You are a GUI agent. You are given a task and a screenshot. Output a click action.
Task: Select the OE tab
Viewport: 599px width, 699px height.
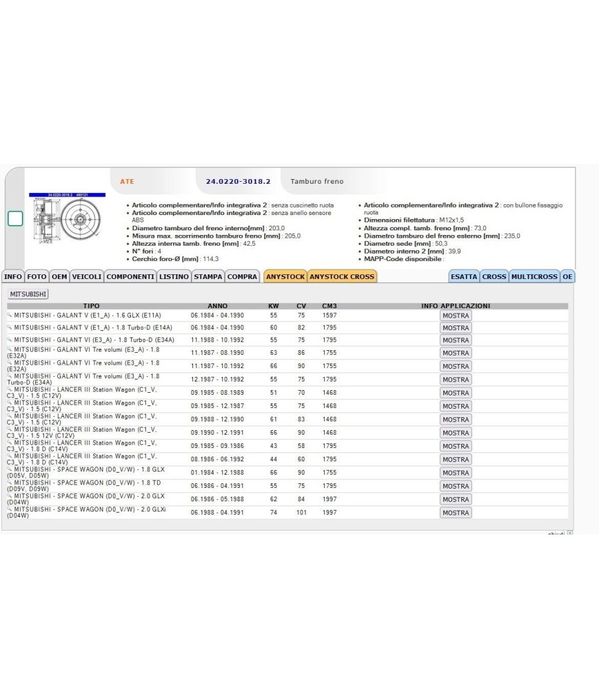tap(567, 276)
